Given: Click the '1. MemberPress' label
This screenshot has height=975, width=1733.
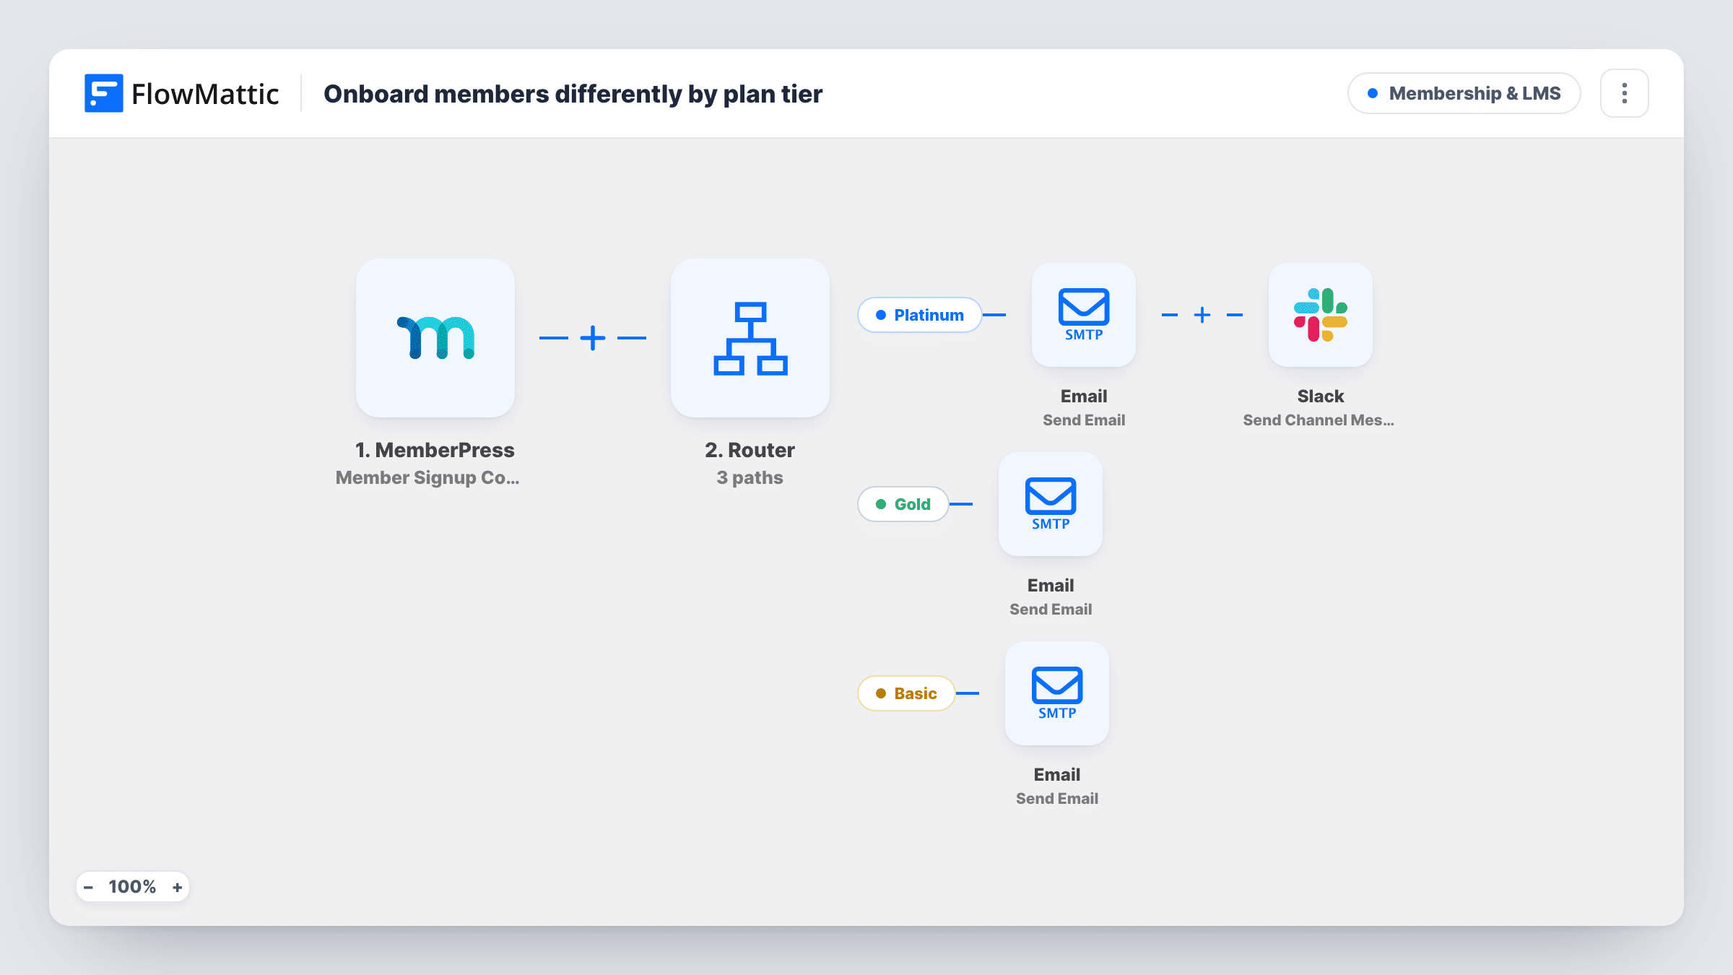Looking at the screenshot, I should pos(435,450).
